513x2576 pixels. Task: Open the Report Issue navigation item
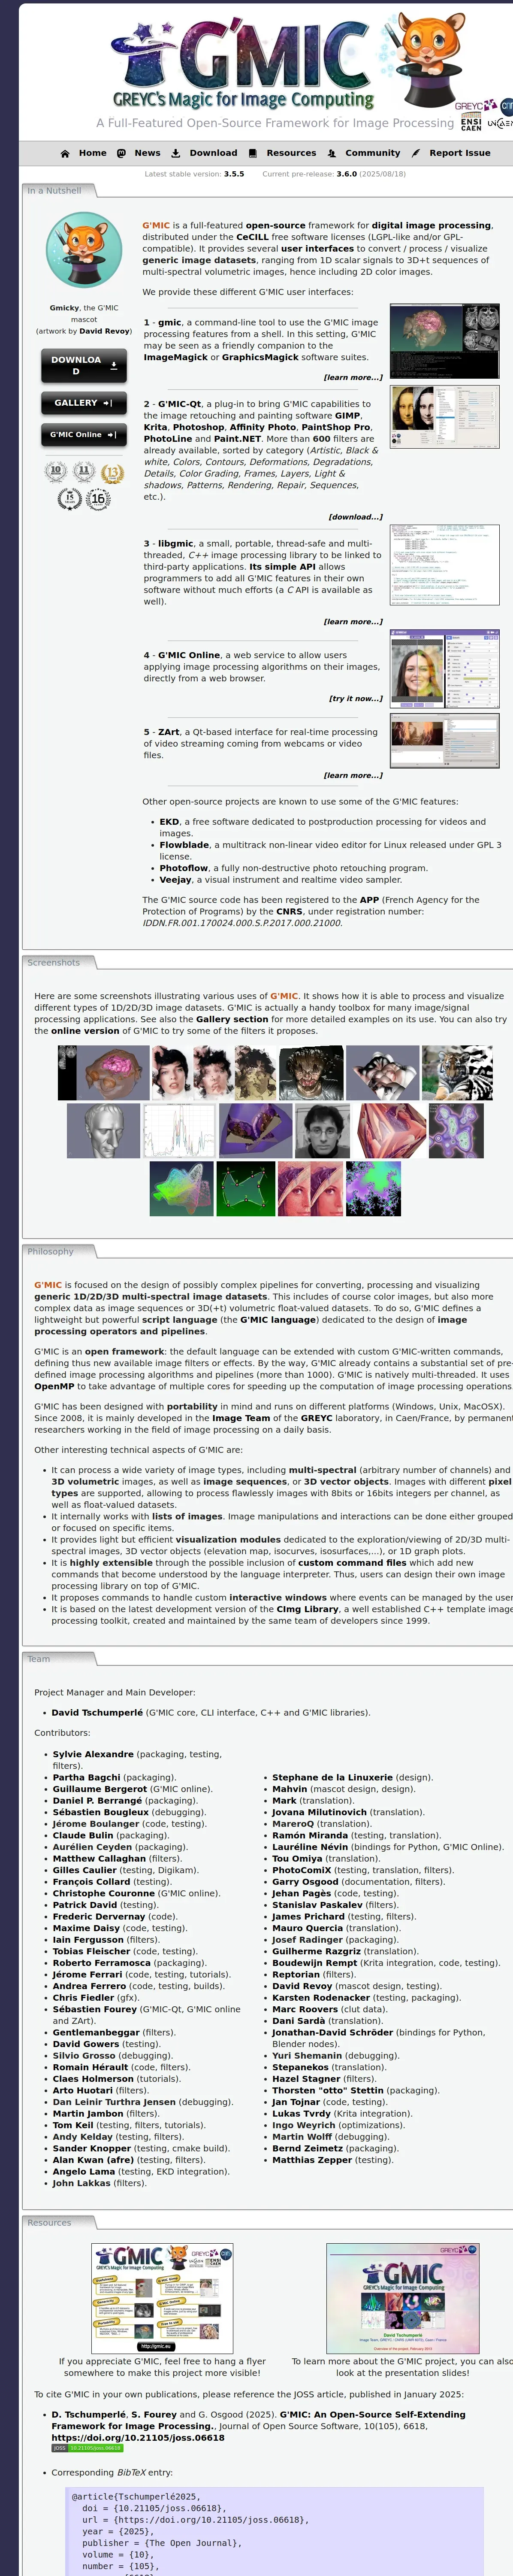(451, 153)
